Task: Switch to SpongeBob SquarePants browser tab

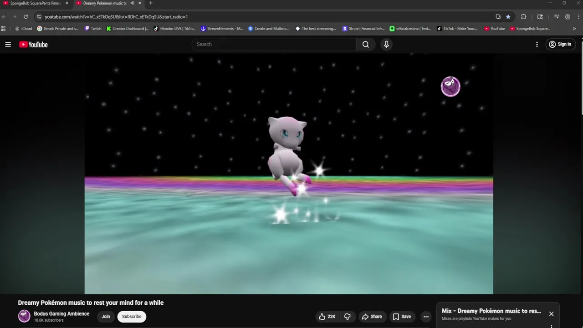Action: coord(35,3)
